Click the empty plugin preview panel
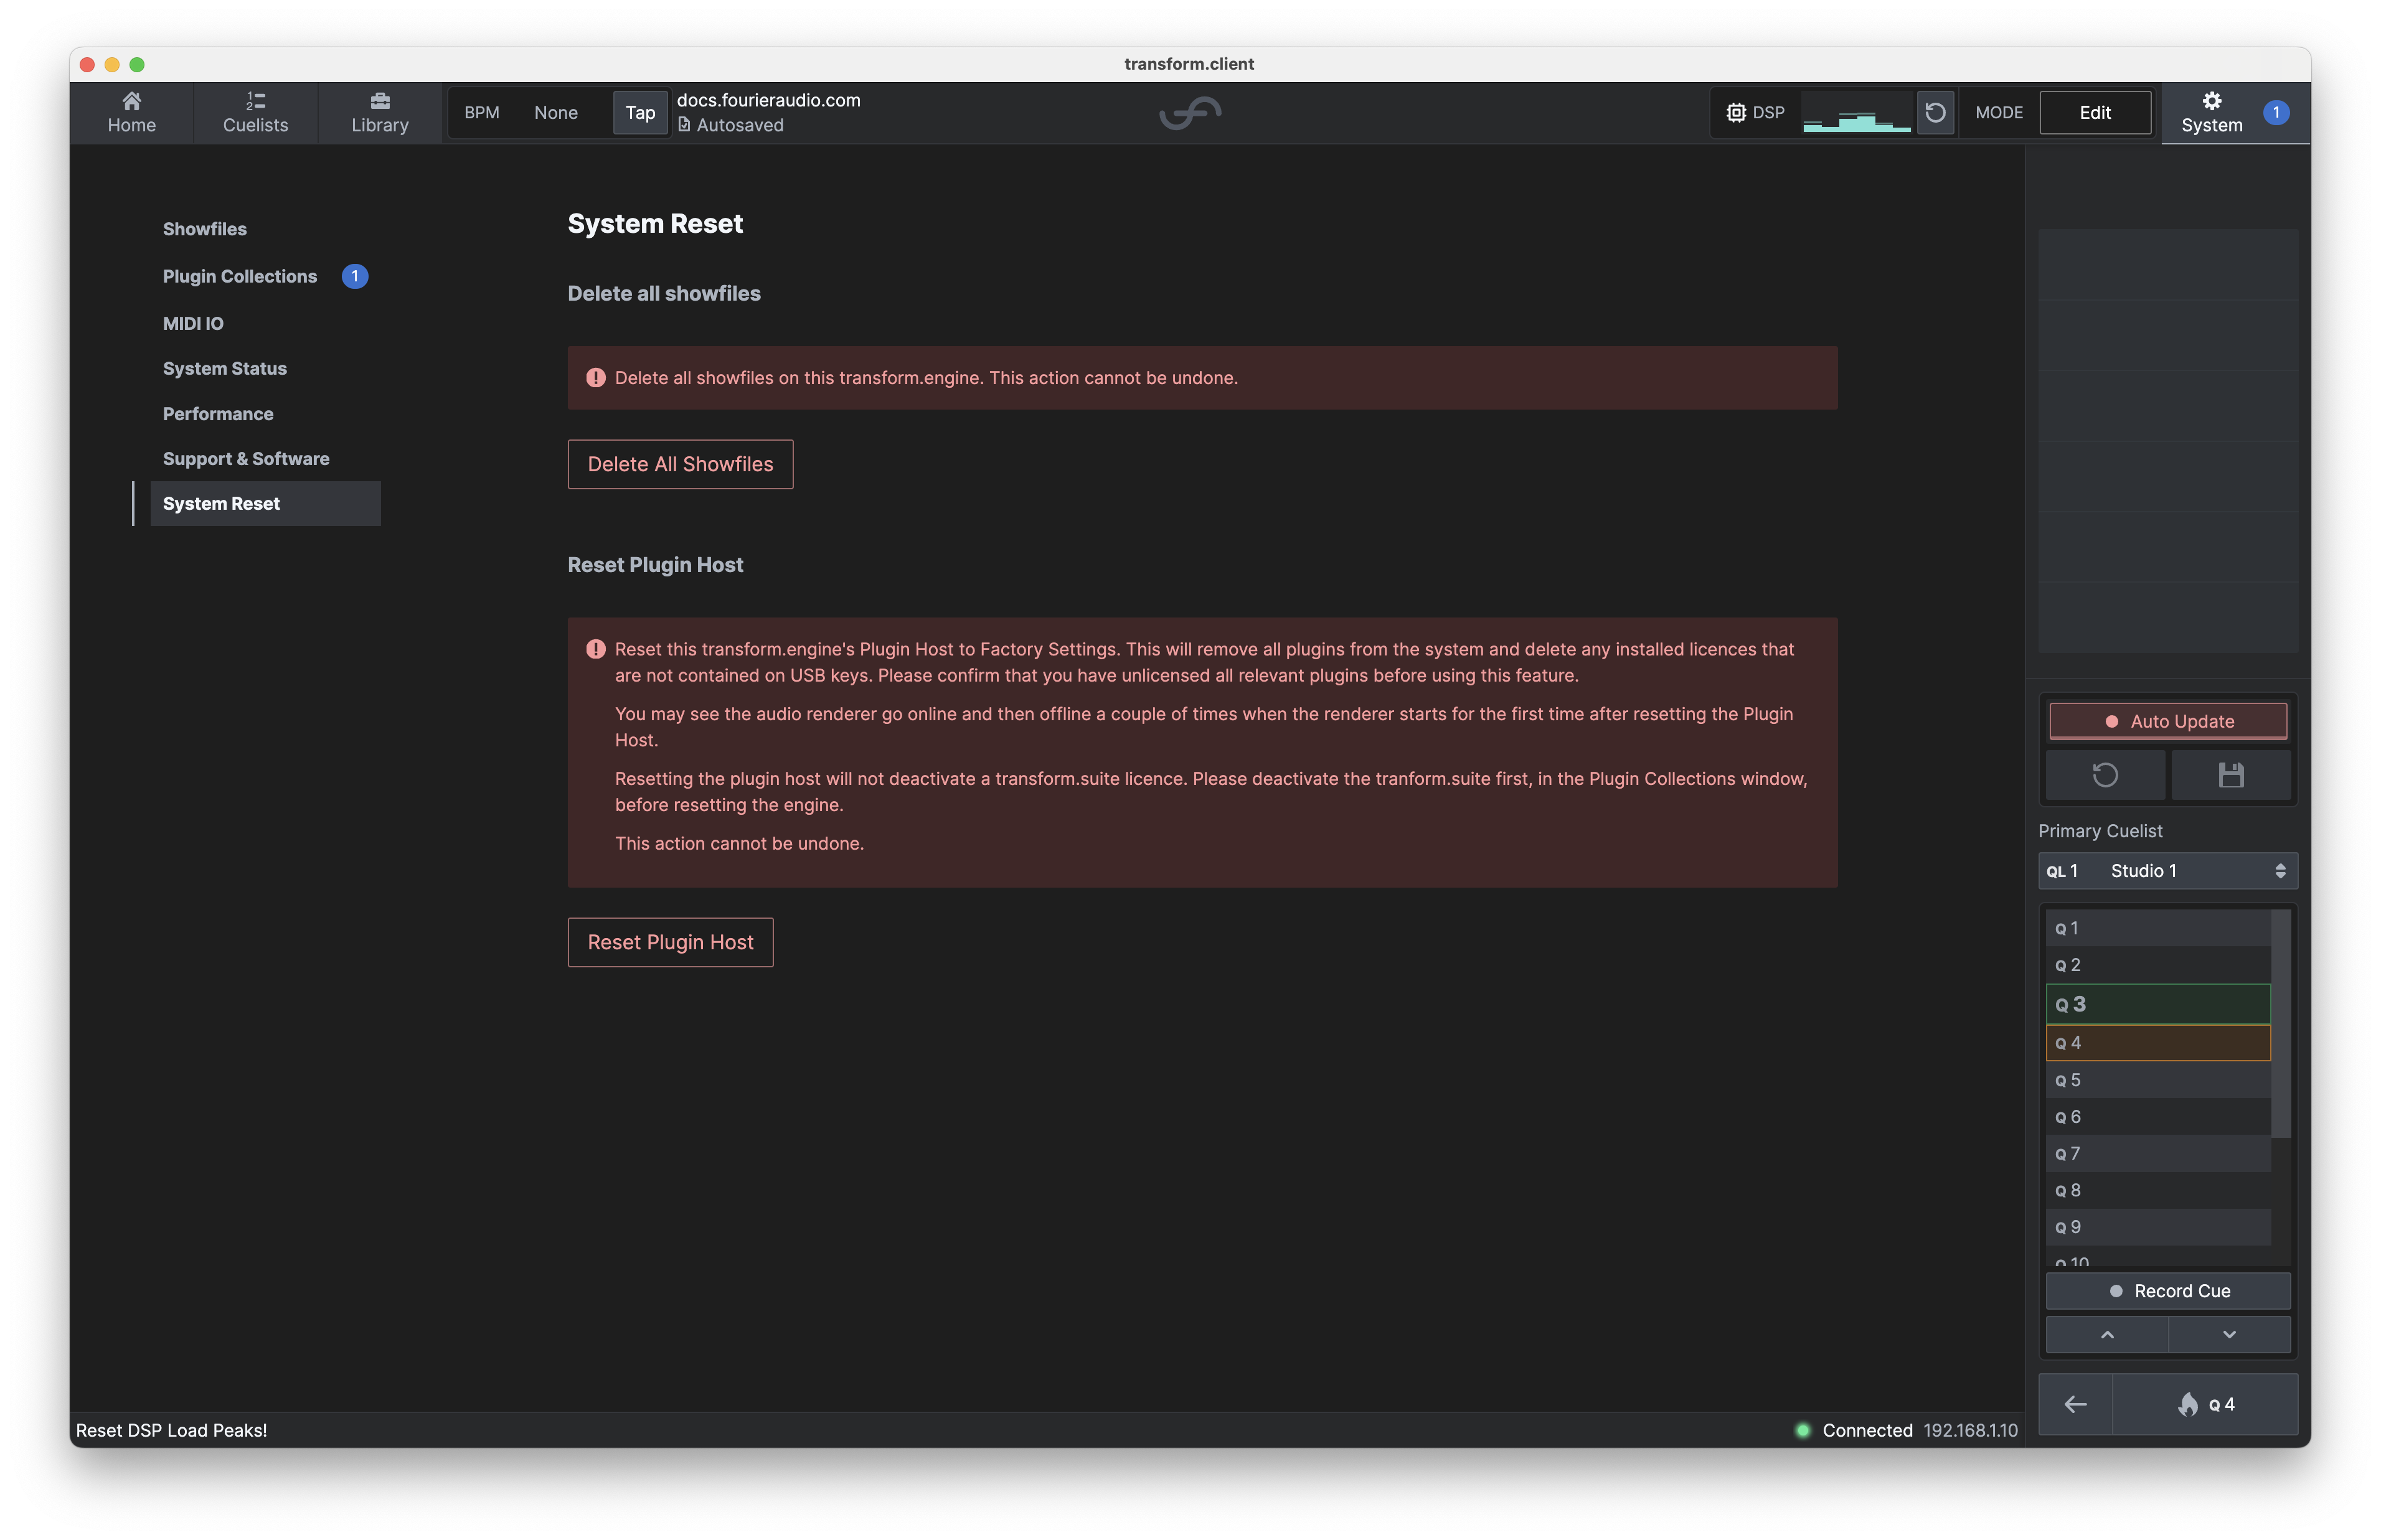 (x=2167, y=441)
